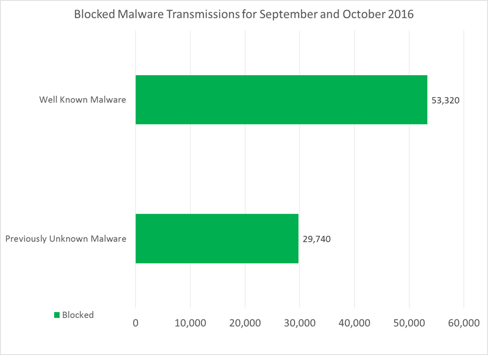The image size is (488, 355).
Task: Click the 60,000 axis tick label
Action: tap(463, 323)
